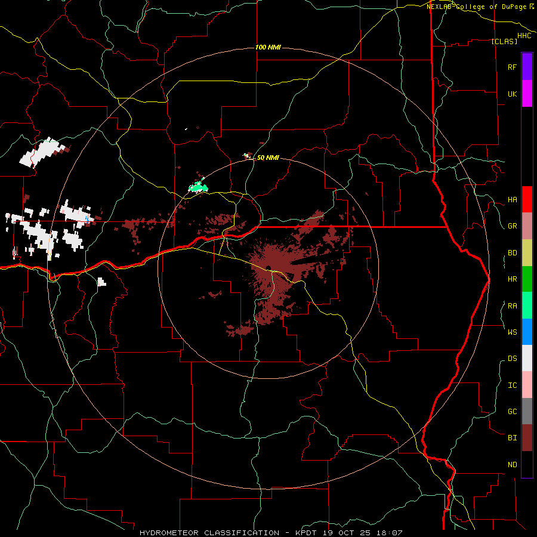Click the HHC product code label

pos(524,36)
